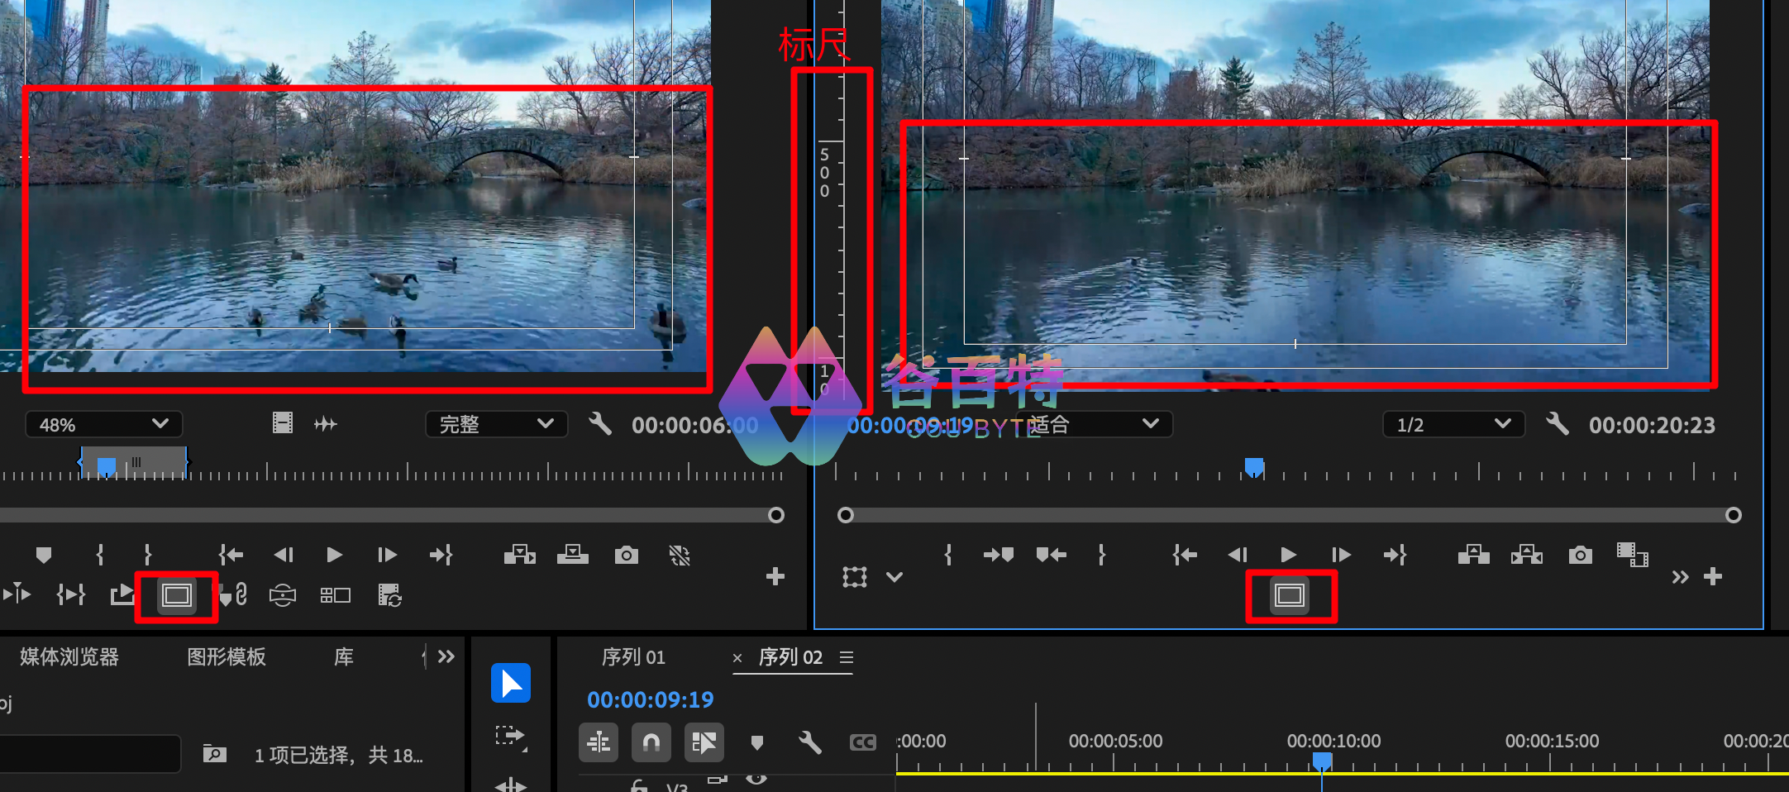Switch to the 图形模板 tab
The width and height of the screenshot is (1789, 792).
(x=227, y=657)
